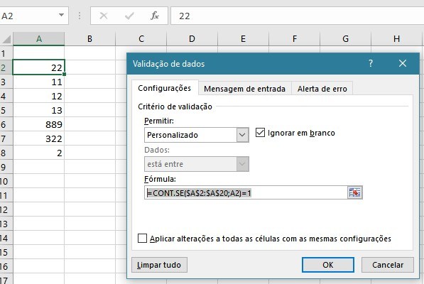
Task: Switch to the Alerta de erro tab
Action: coord(322,89)
